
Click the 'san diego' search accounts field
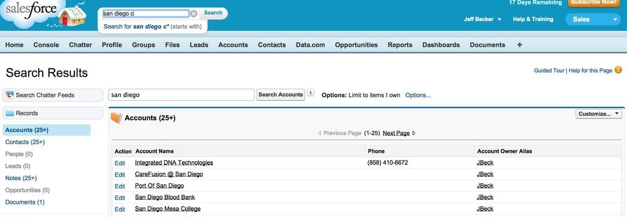tap(181, 95)
